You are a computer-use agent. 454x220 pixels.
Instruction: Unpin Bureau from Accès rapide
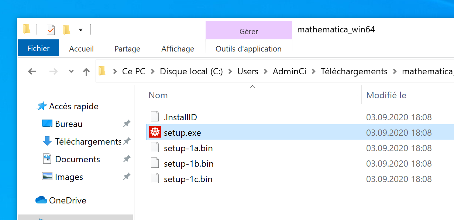coord(127,124)
